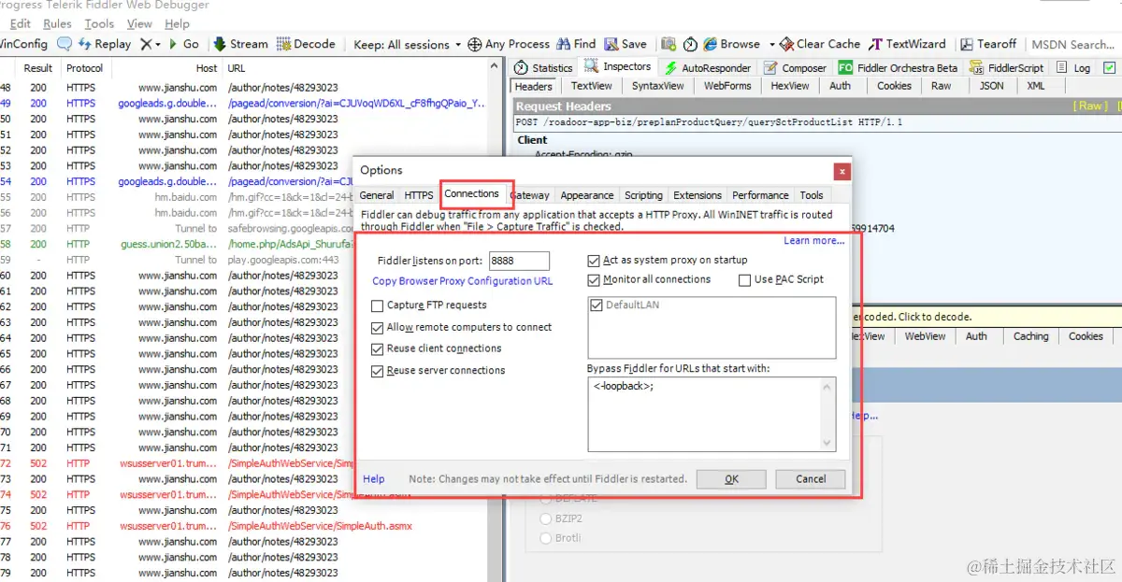Select the Caching response tab
This screenshot has width=1122, height=582.
pos(1030,336)
